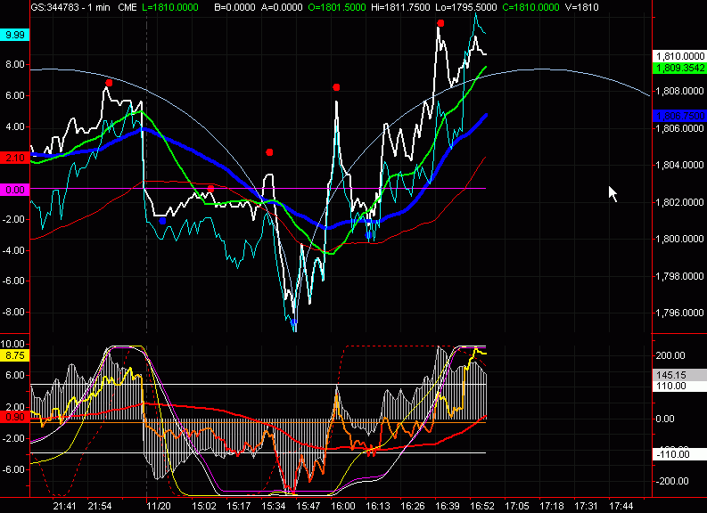The height and width of the screenshot is (513, 707).
Task: Select the 15:02 time axis label
Action: (x=204, y=506)
